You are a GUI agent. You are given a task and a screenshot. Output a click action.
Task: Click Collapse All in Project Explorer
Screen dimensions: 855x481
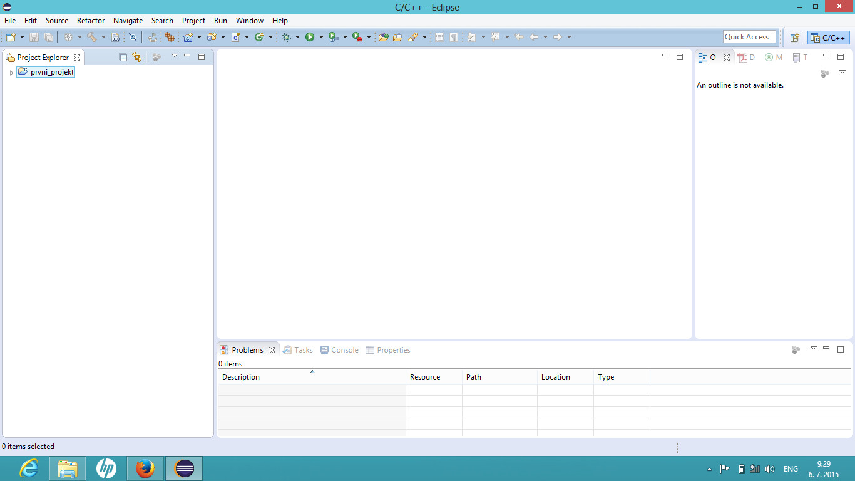pos(123,58)
